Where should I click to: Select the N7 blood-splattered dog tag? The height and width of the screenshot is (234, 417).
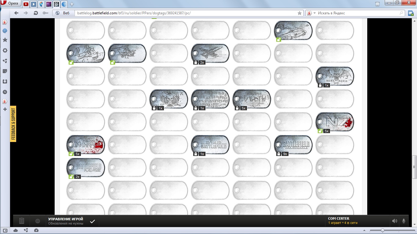335,122
